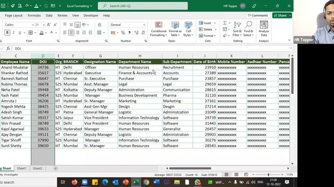This screenshot has height=187, width=334.
Task: Click the Share button
Action: pyautogui.click(x=280, y=16)
